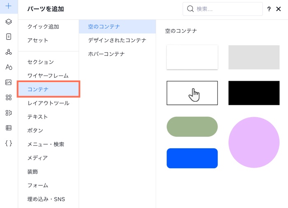This screenshot has width=288, height=208.
Task: Add the green pill-shaped container
Action: tap(192, 127)
